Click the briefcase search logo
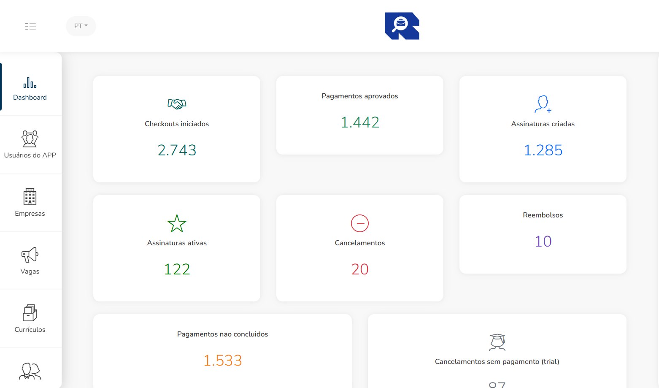Screen dimensions: 659x388 point(402,26)
